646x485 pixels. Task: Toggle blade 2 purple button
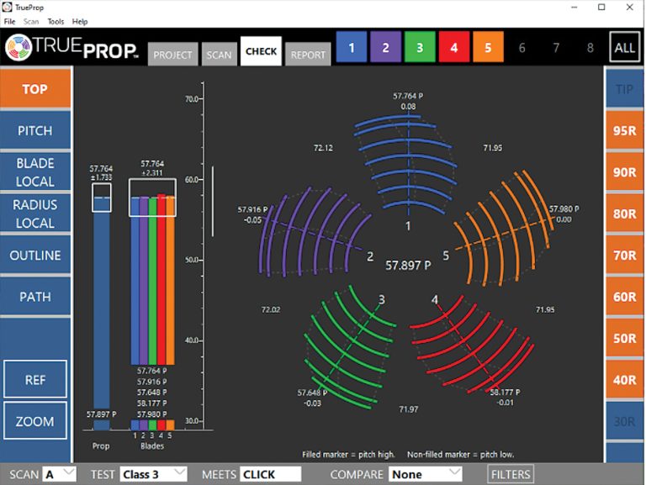[385, 48]
